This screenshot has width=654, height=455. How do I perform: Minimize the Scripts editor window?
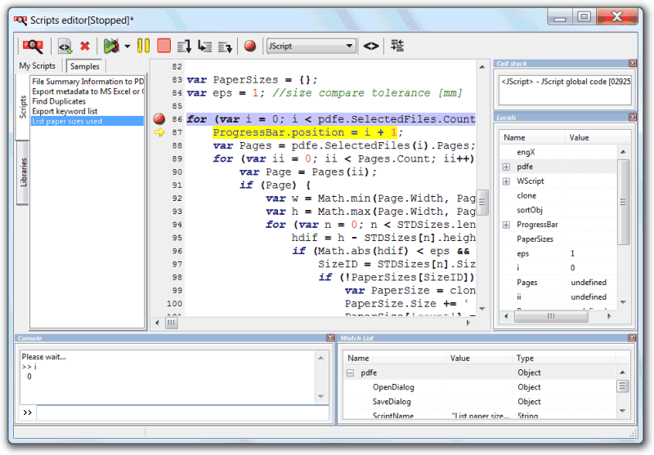[560, 17]
